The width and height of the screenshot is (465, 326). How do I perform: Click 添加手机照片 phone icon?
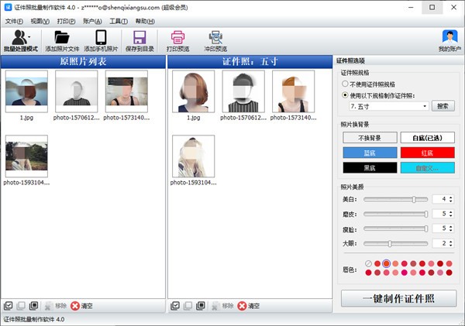[101, 38]
